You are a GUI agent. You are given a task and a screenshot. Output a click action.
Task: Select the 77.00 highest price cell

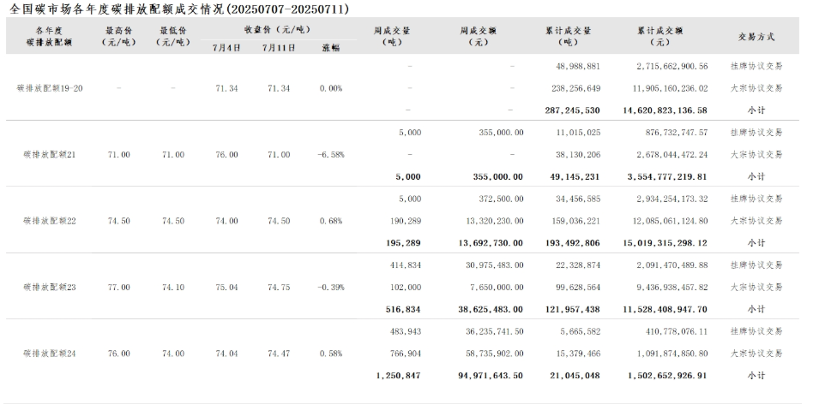(x=118, y=287)
